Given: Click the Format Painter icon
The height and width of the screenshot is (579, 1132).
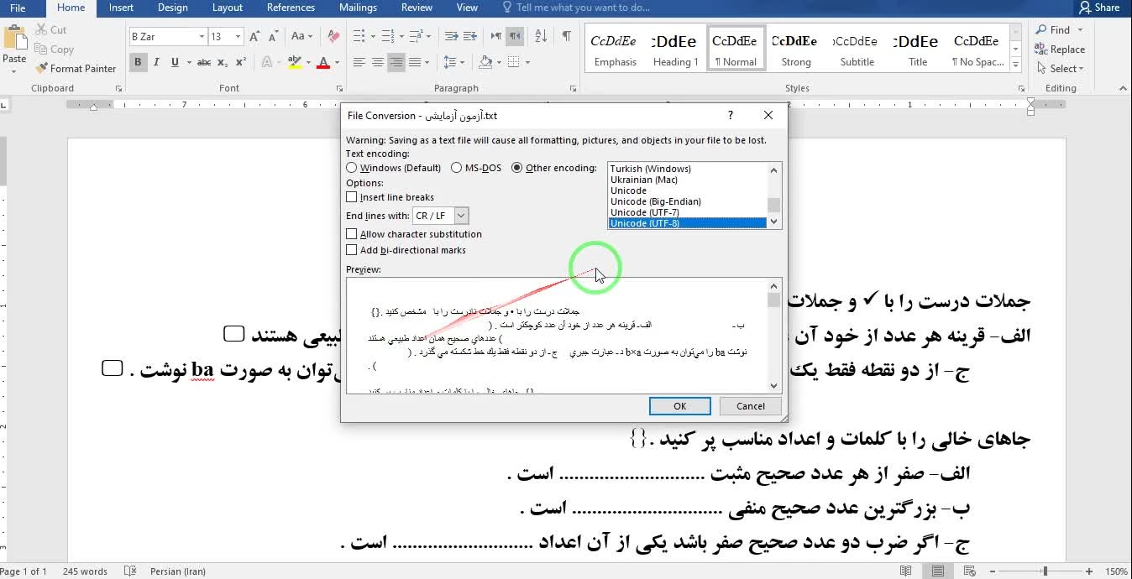Looking at the screenshot, I should click(x=75, y=69).
